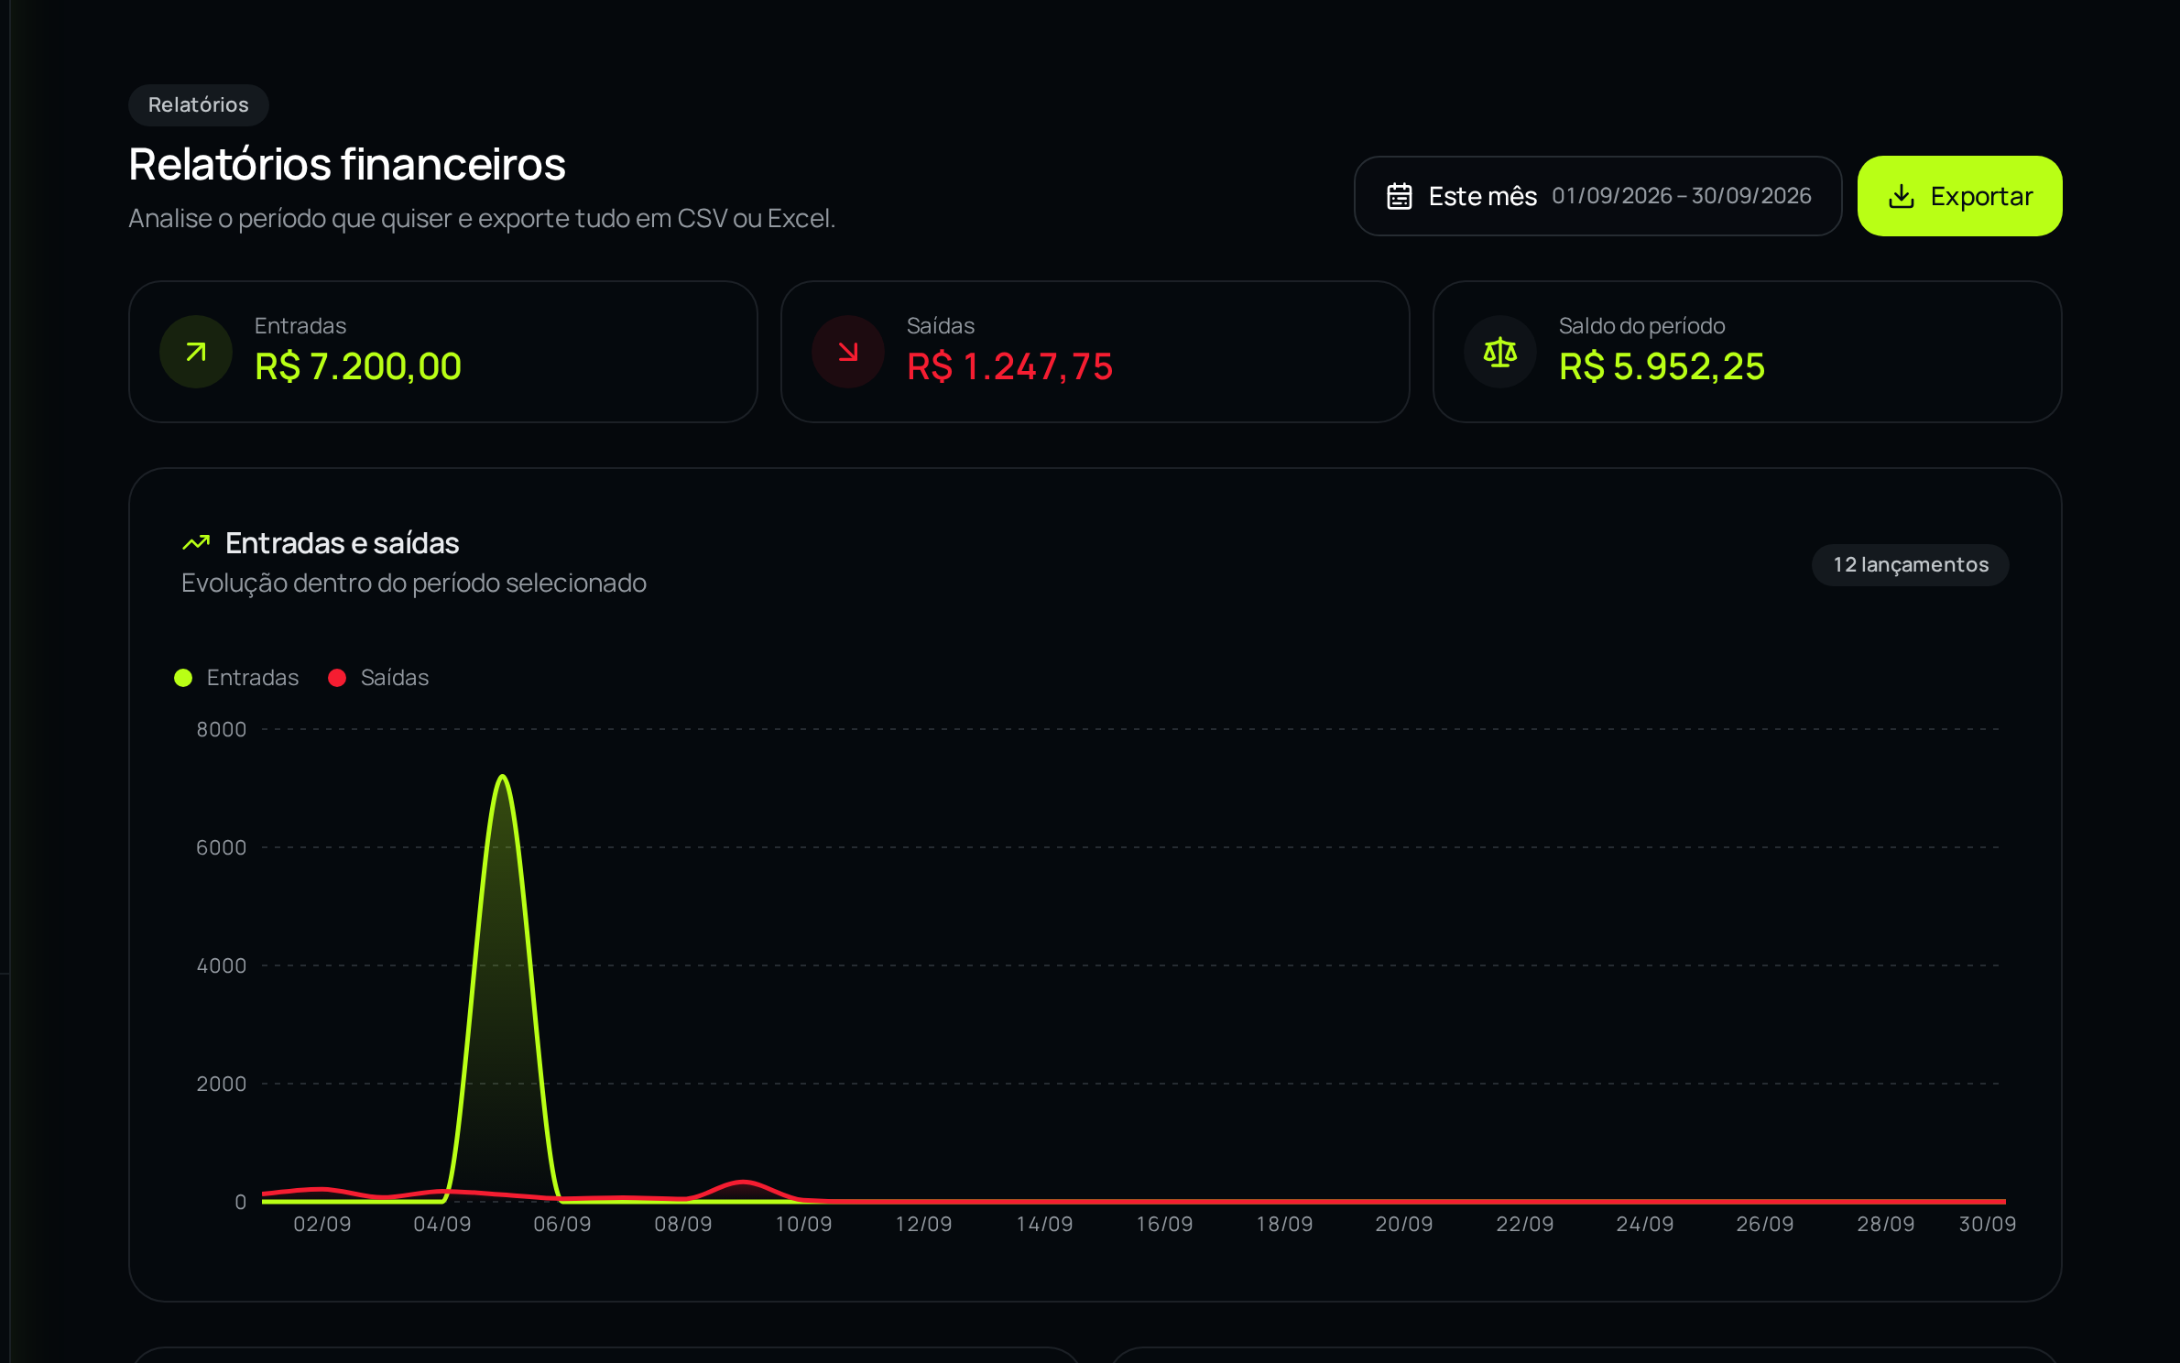Click the 01/09/2026 – 30/09/2026 date text
This screenshot has width=2180, height=1363.
tap(1682, 196)
